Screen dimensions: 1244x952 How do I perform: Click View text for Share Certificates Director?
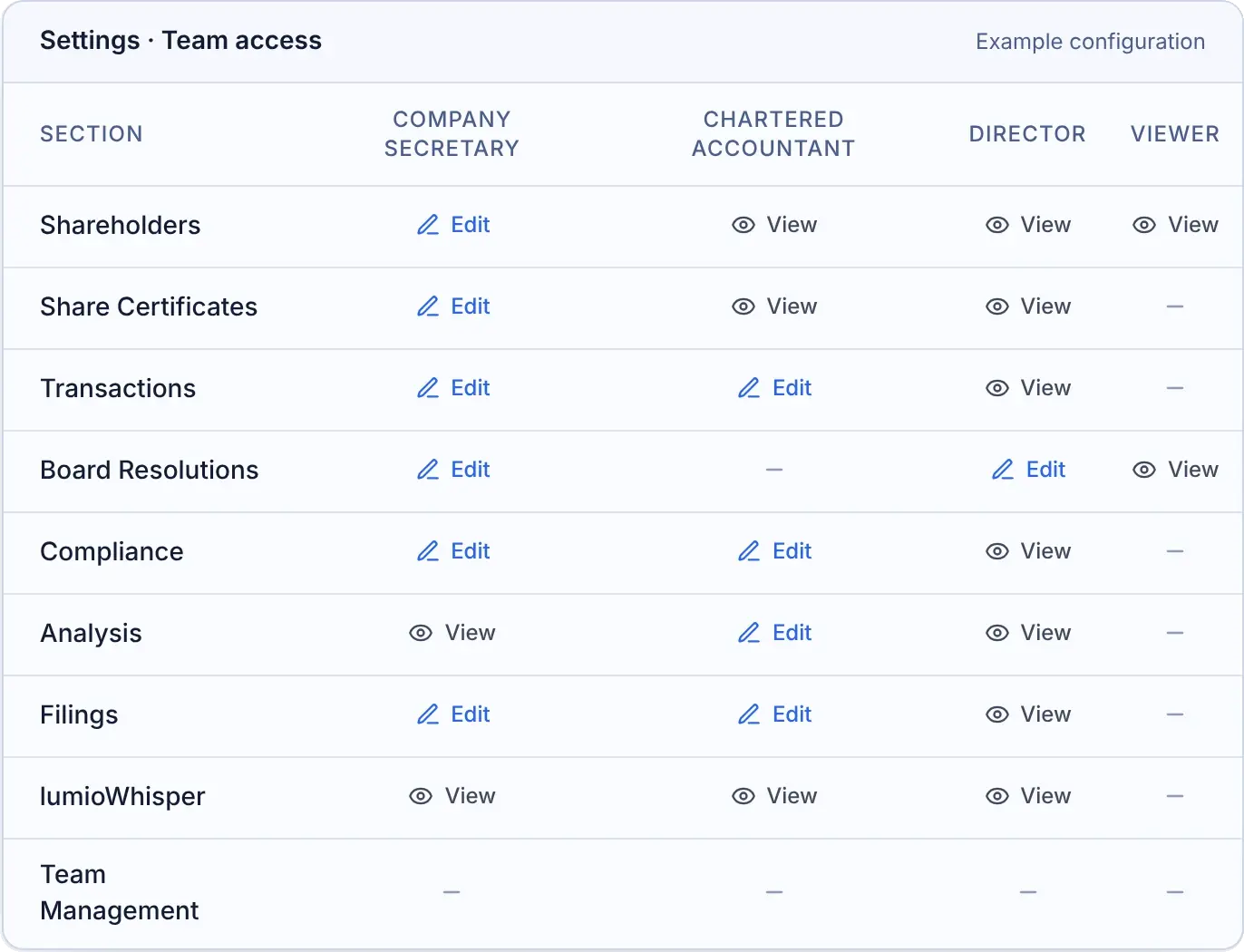click(1045, 306)
